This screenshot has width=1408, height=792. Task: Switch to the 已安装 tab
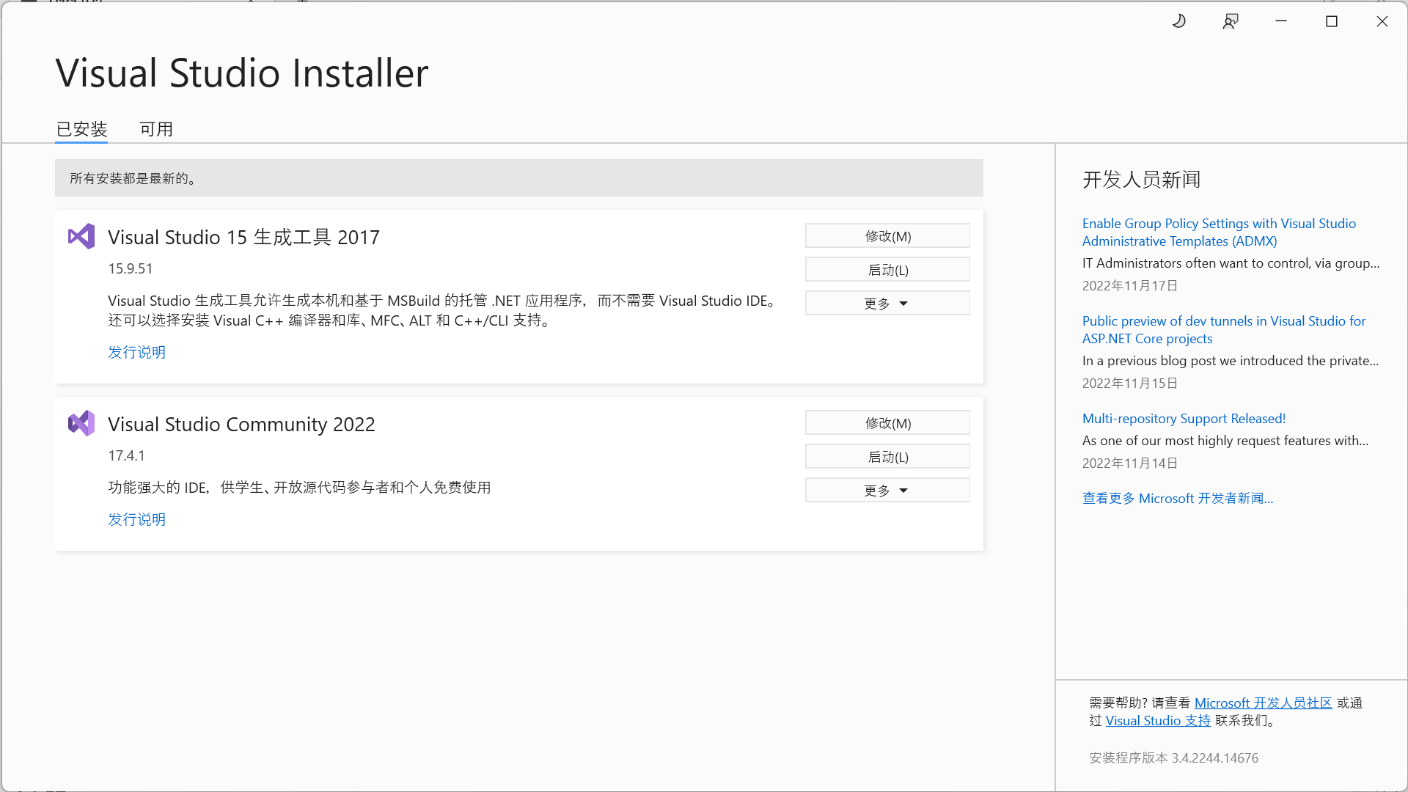click(x=81, y=130)
